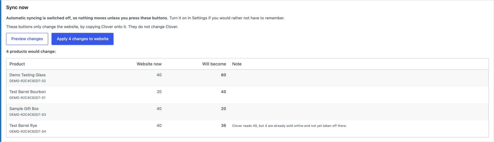Click the 4 products would change label
Image resolution: width=494 pixels, height=142 pixels.
point(31,51)
